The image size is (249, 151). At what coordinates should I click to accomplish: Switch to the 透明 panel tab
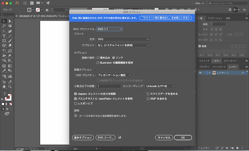pos(228,18)
